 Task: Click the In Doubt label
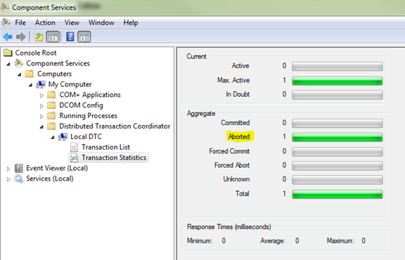238,94
